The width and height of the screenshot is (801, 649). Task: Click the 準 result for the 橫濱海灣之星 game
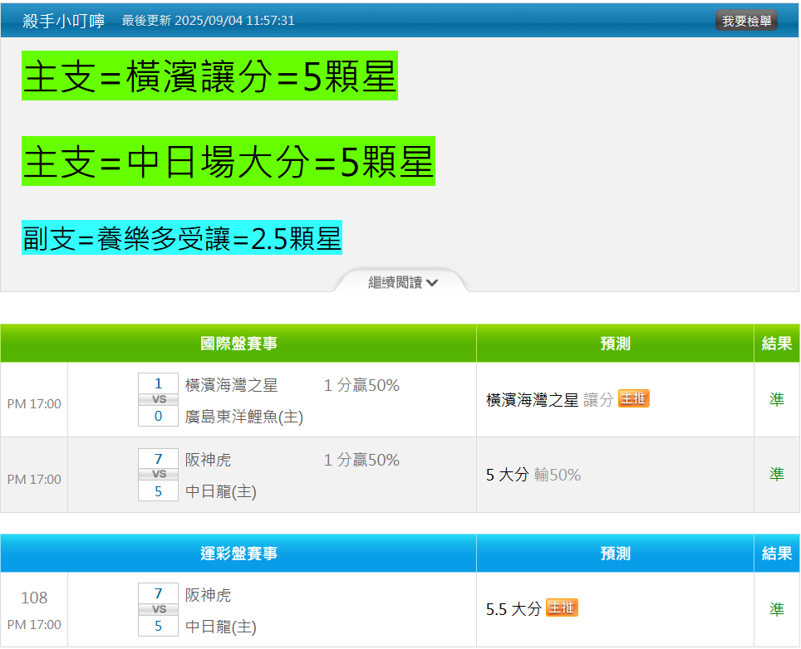click(x=776, y=399)
